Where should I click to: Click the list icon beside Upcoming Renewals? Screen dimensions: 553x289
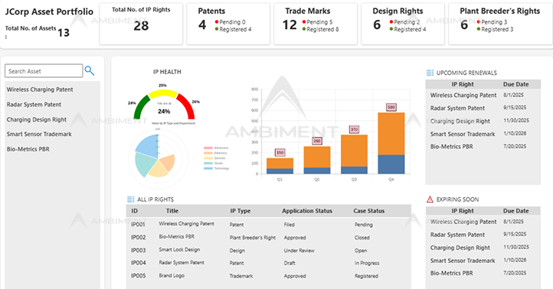point(430,73)
